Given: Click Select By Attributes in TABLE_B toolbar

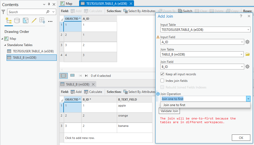Looking at the screenshot, I should pyautogui.click(x=139, y=92).
